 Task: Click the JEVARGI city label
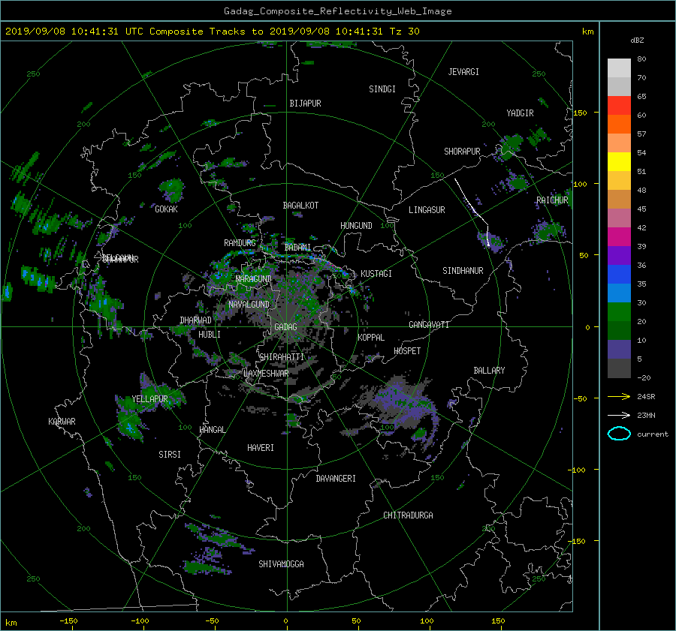[x=463, y=72]
